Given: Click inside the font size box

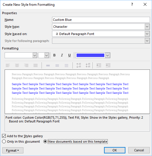Looking at the screenshot, I should click(x=41, y=55).
